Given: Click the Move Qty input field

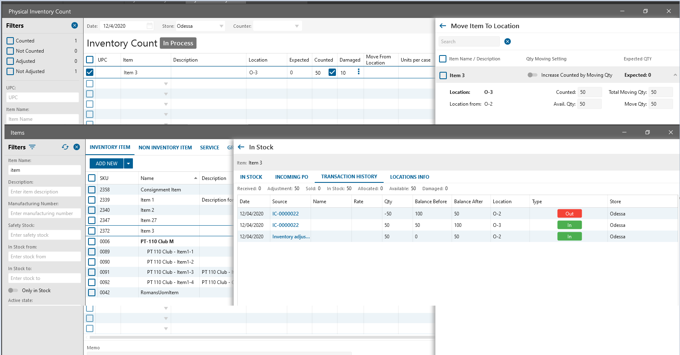Looking at the screenshot, I should tap(660, 104).
